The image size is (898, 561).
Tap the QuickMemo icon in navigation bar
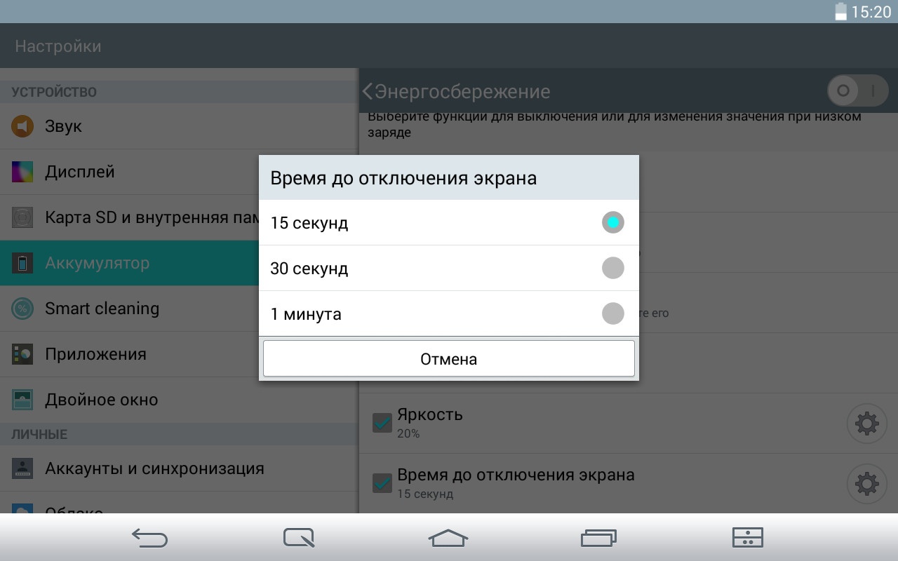coord(299,538)
